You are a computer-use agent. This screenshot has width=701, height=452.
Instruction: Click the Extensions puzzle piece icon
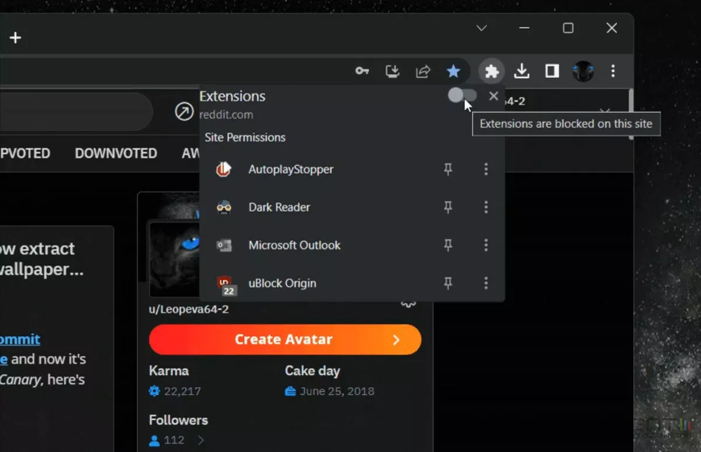pos(492,71)
